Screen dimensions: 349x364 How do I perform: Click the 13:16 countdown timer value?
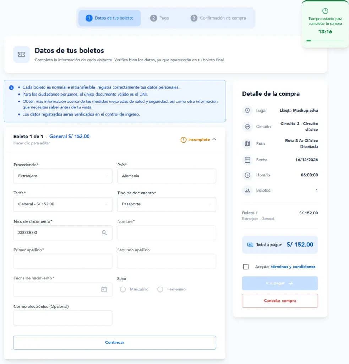(325, 32)
